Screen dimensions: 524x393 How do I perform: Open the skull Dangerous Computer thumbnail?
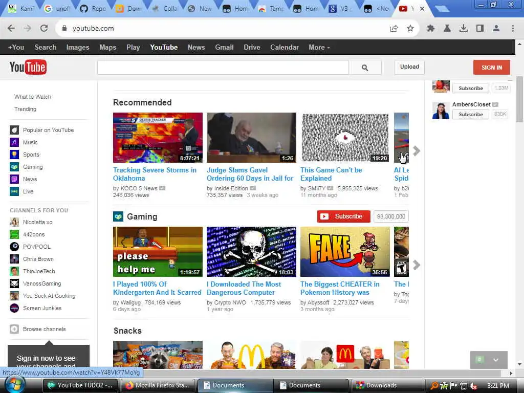(x=251, y=252)
